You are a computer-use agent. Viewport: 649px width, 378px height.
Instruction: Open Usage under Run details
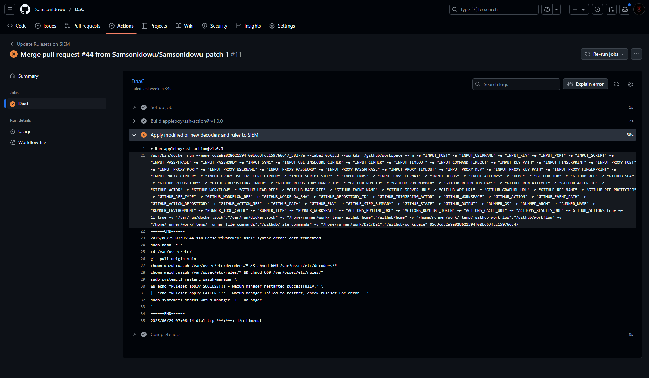pos(57,131)
